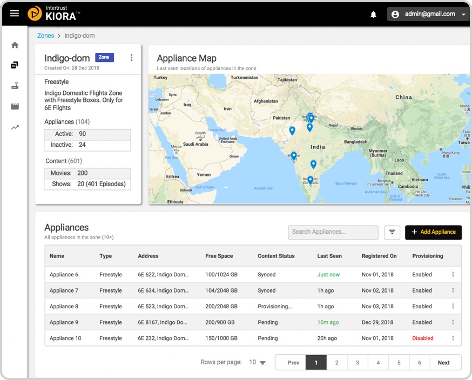Open the notifications bell

[x=373, y=14]
